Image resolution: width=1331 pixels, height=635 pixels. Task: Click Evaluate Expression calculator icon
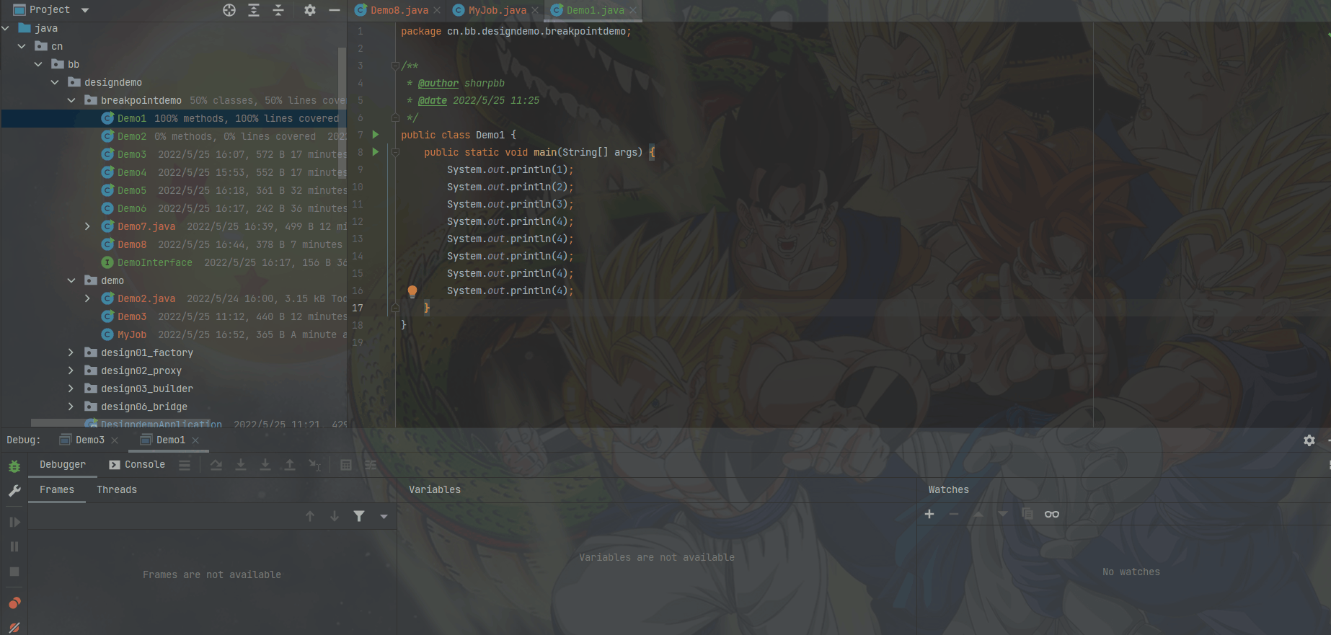coord(346,465)
